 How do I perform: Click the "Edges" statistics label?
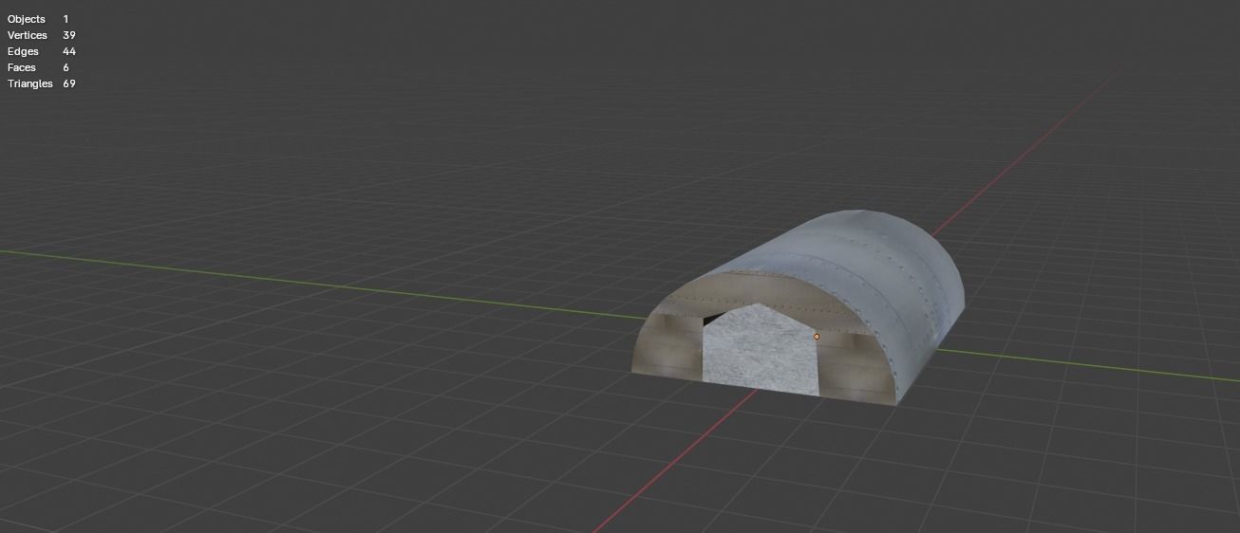click(x=23, y=51)
